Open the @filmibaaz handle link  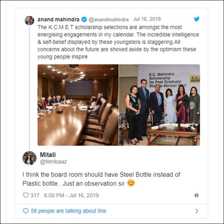pyautogui.click(x=53, y=162)
